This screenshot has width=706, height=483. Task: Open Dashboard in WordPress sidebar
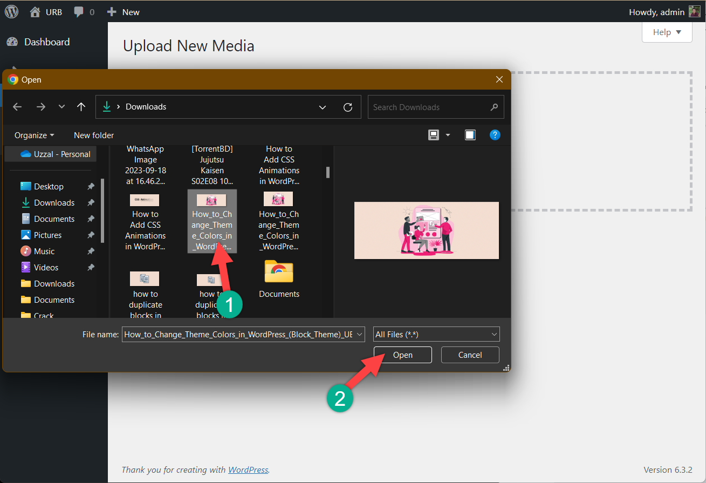coord(46,42)
